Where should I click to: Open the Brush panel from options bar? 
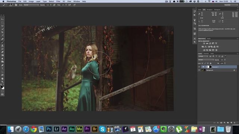tap(16, 5)
